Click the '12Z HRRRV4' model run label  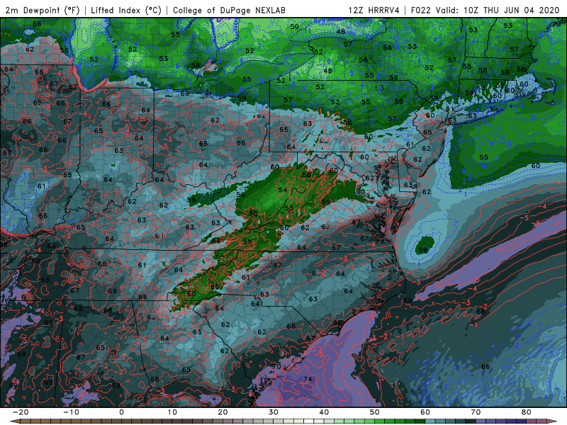[x=374, y=10]
